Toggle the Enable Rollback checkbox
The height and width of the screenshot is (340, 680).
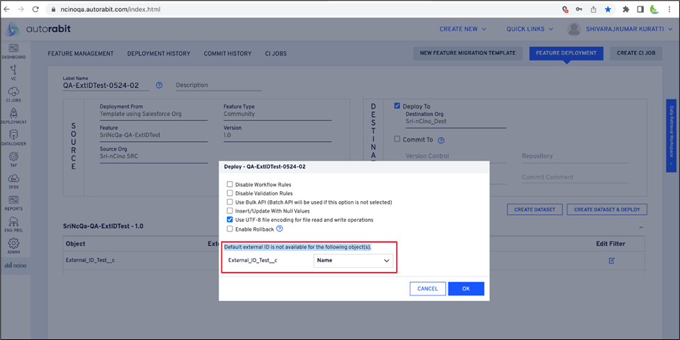pyautogui.click(x=229, y=229)
